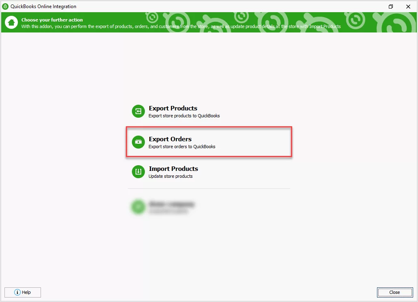Click the Restore window icon
This screenshot has height=302, width=418.
391,6
